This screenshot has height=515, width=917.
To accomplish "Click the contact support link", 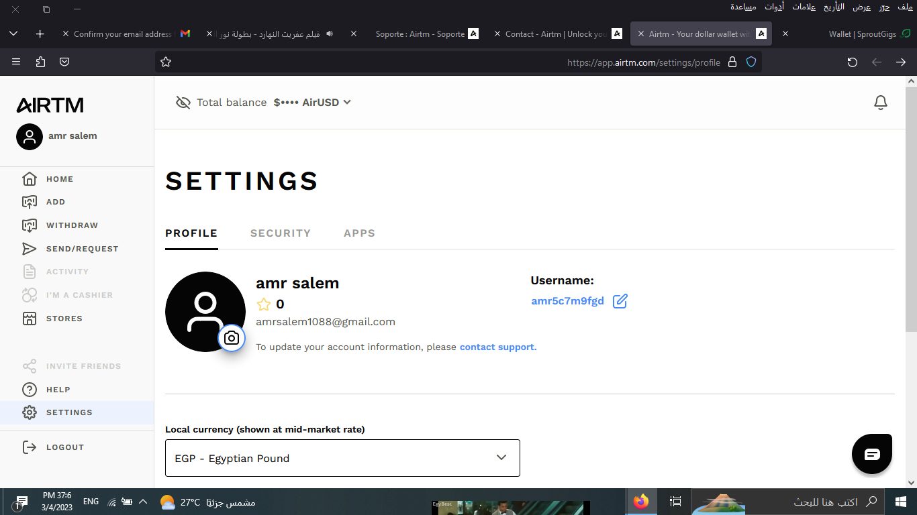I will click(x=497, y=347).
